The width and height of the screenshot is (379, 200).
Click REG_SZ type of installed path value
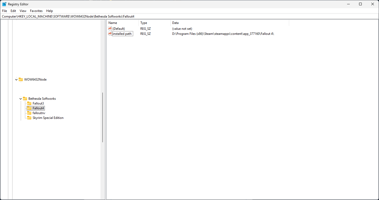[x=145, y=34]
